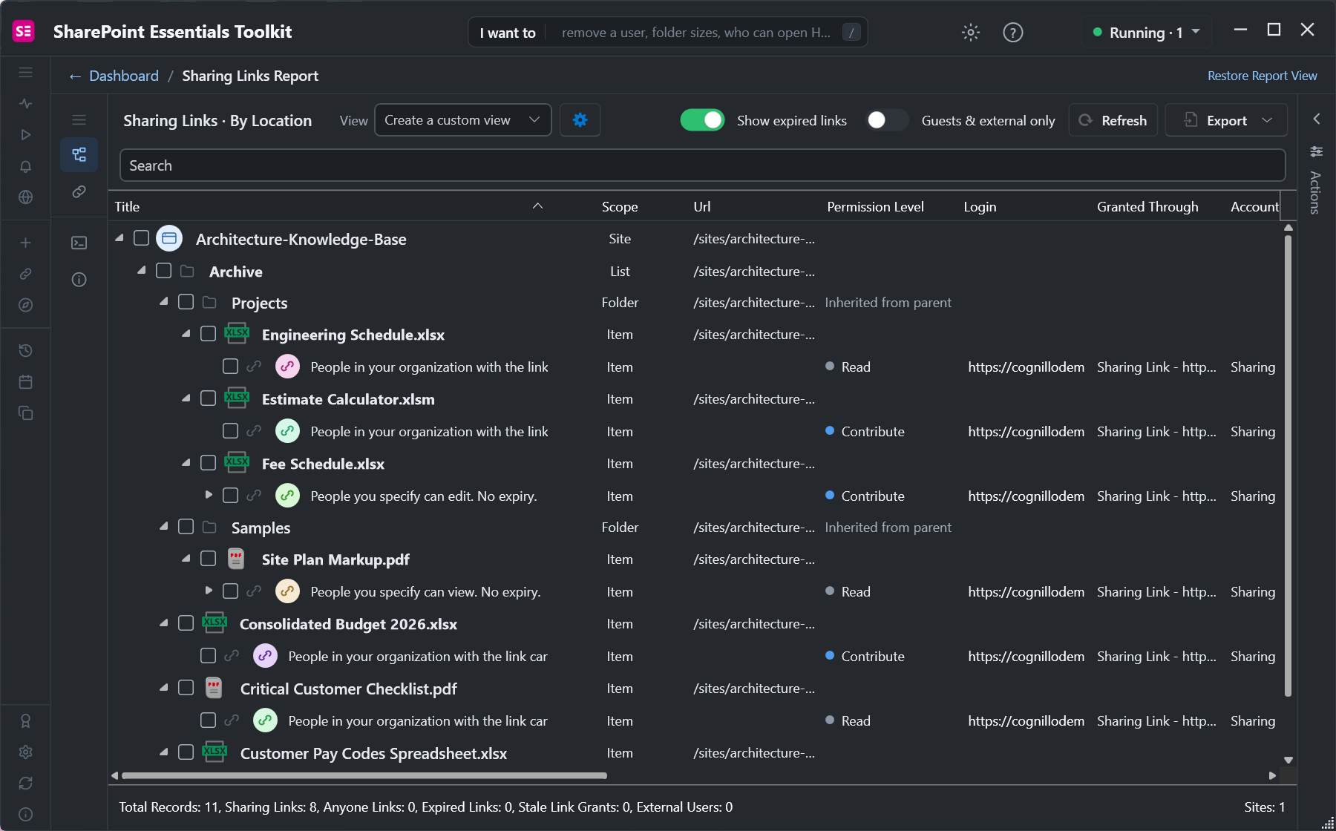Open the view settings gear button
This screenshot has height=831, width=1336.
tap(580, 120)
